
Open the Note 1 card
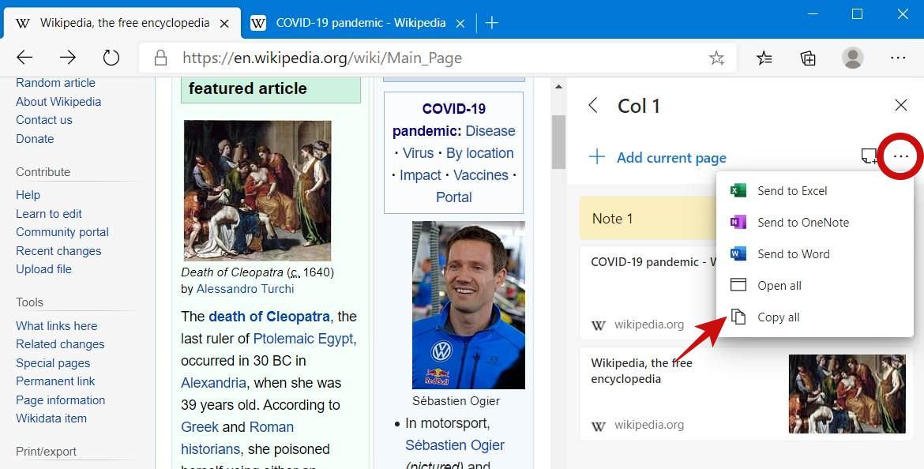pyautogui.click(x=648, y=218)
